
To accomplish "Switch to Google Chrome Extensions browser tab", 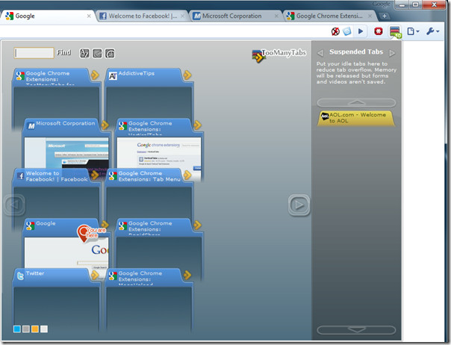I will pos(330,16).
